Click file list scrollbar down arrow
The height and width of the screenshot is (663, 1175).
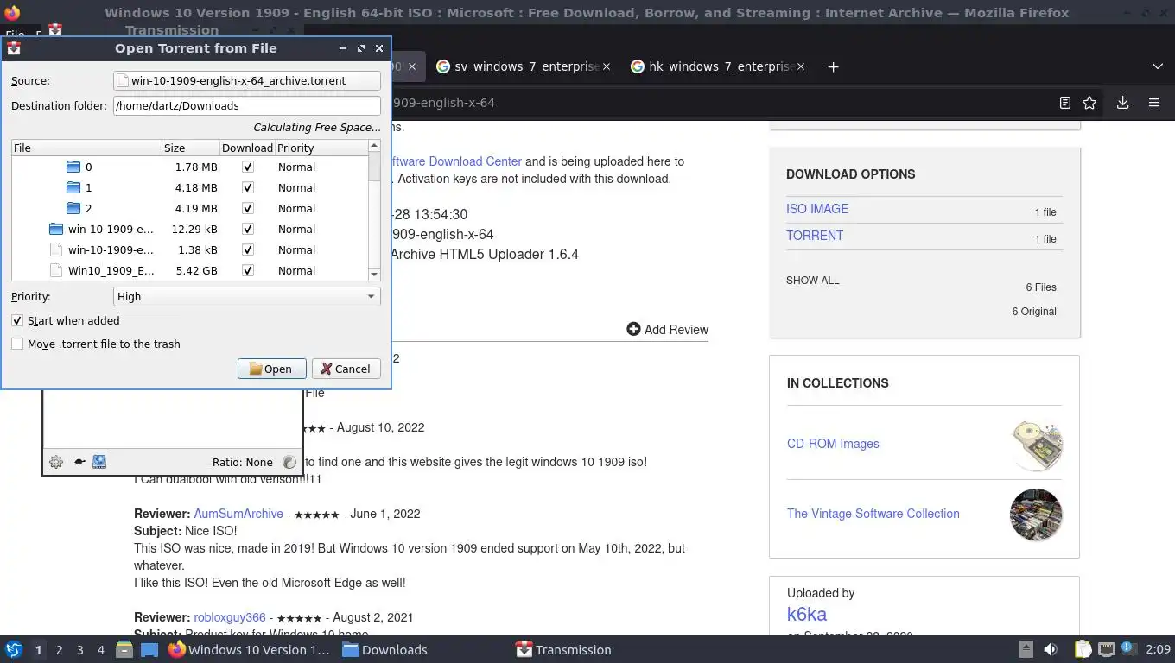tap(374, 275)
